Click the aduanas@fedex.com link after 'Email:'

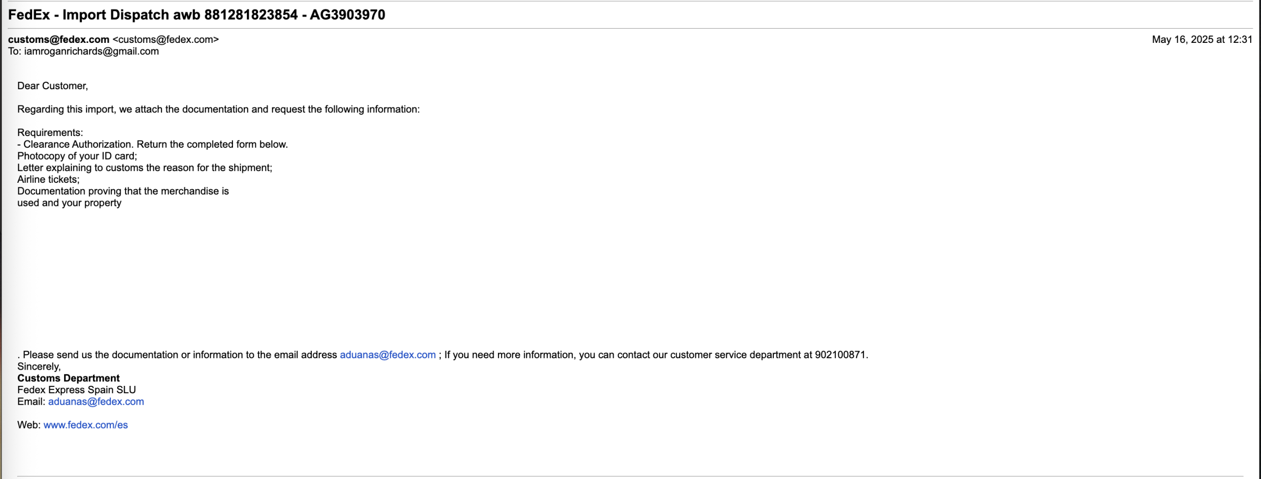pyautogui.click(x=96, y=402)
